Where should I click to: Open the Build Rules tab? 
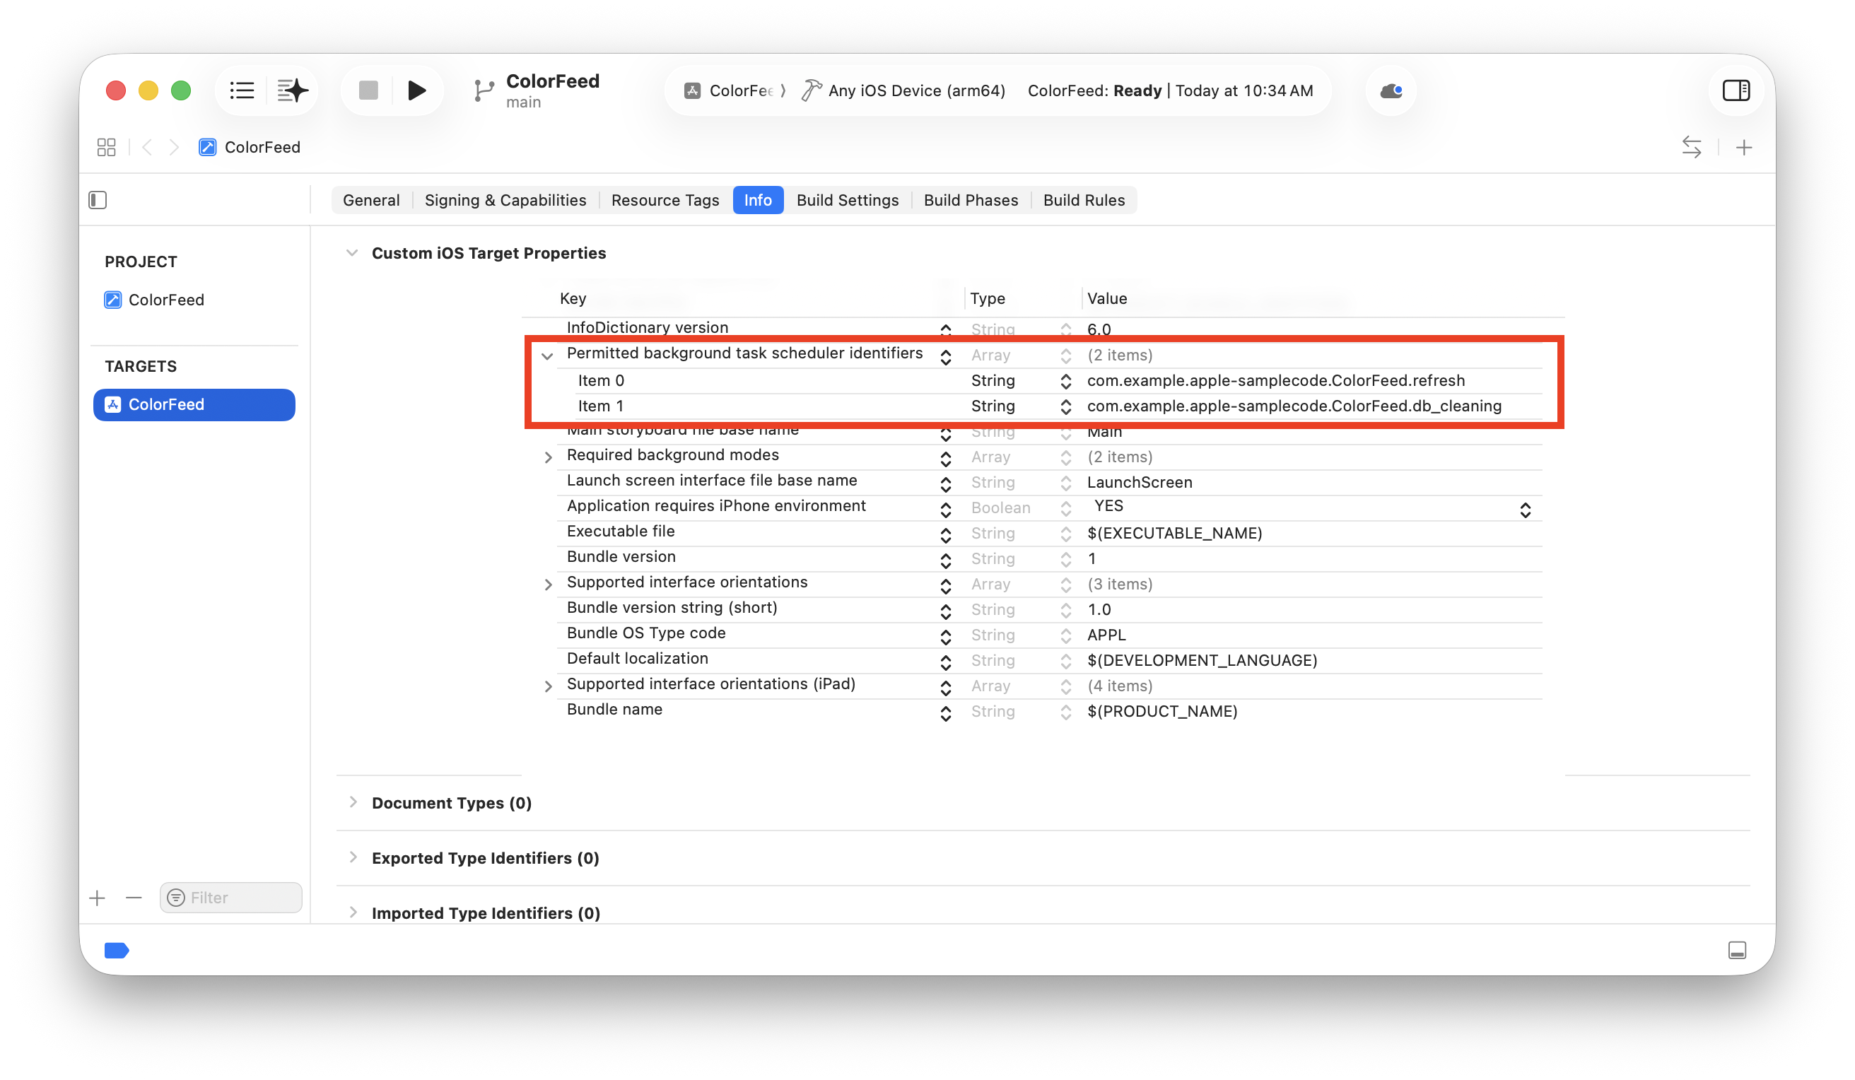(x=1084, y=200)
